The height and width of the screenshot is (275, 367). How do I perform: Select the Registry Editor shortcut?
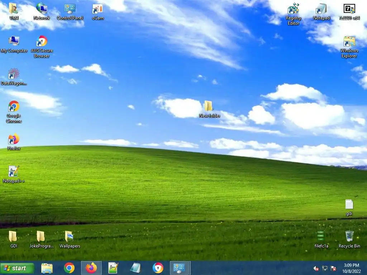[x=293, y=9]
